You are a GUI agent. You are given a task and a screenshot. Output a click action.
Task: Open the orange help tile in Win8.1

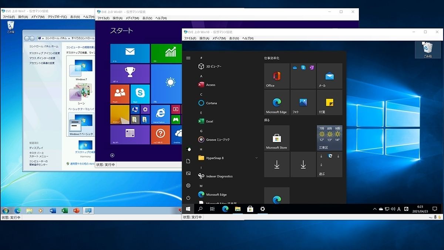161,135
